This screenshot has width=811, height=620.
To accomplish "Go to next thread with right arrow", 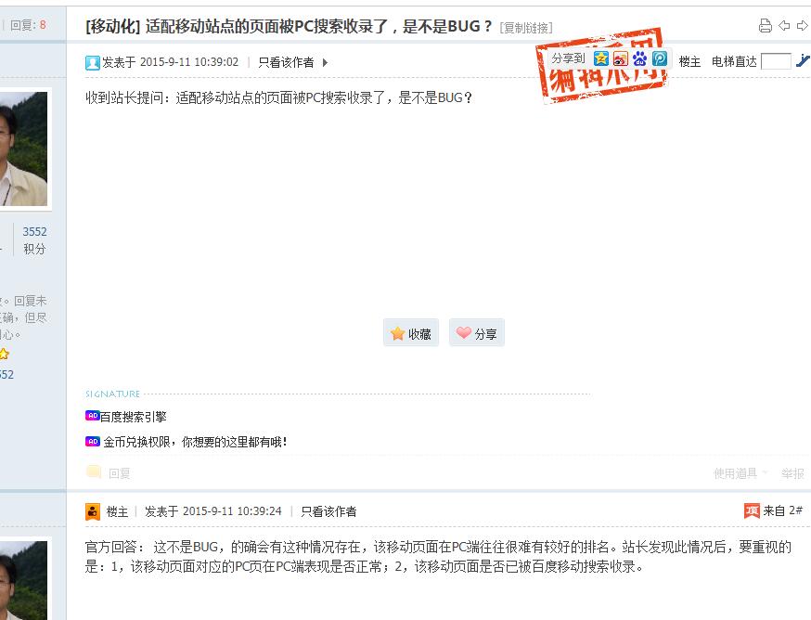I will (x=803, y=25).
